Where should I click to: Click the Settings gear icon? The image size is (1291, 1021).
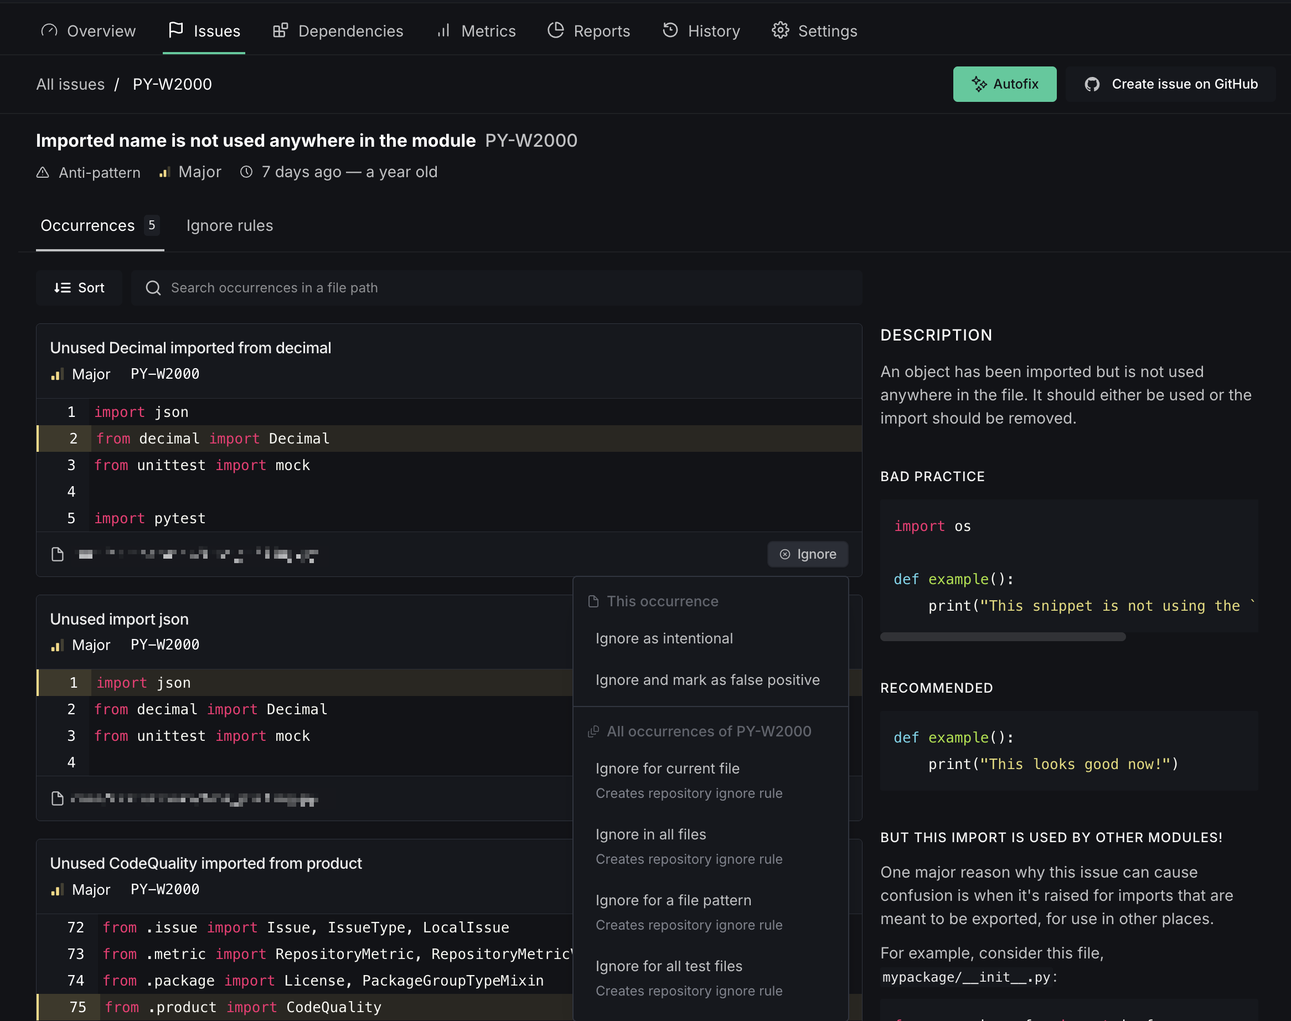(x=780, y=30)
